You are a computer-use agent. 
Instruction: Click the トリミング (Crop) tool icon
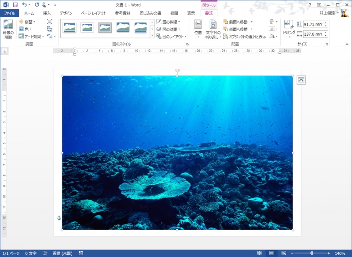pos(288,25)
